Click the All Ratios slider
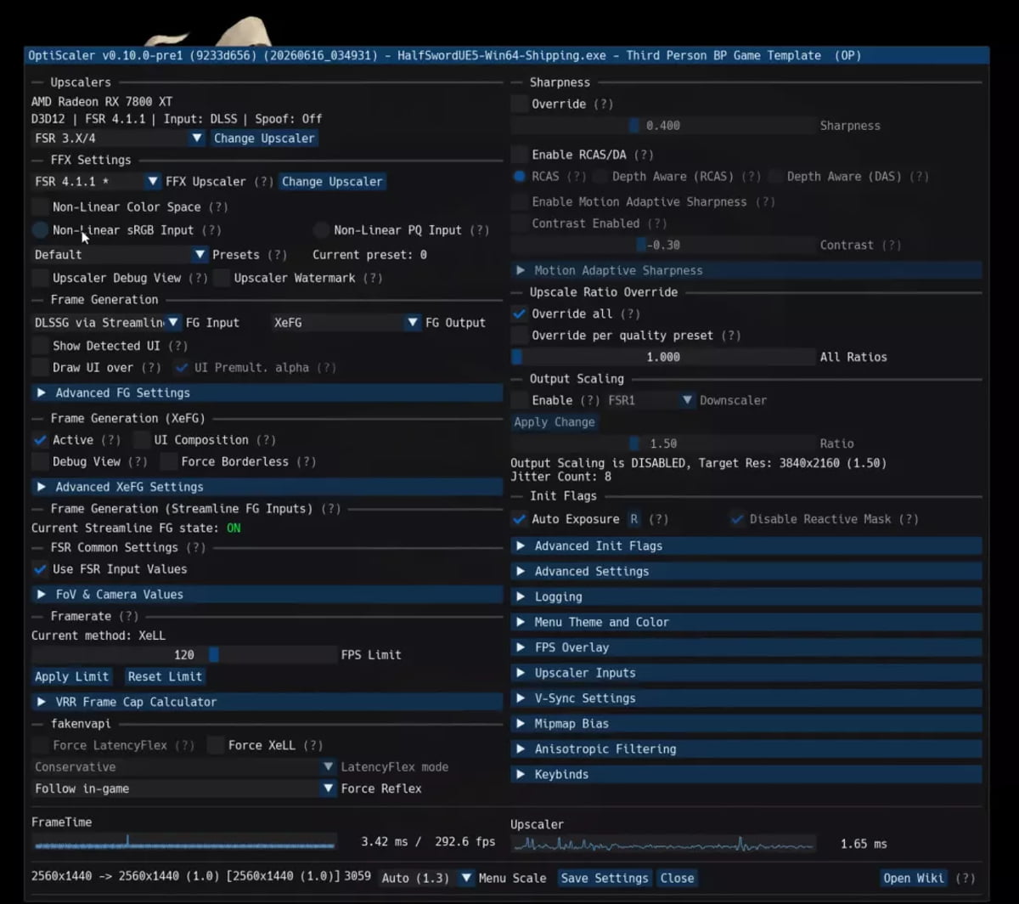 click(663, 357)
